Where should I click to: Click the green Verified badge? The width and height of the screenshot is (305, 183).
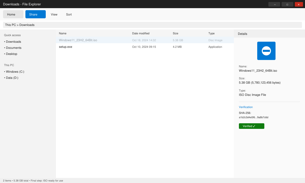252,126
